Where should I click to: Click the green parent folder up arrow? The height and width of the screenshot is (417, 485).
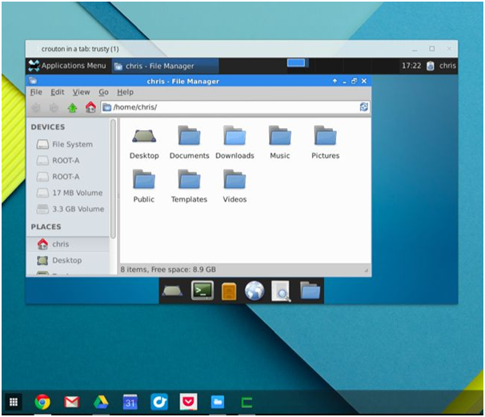72,107
